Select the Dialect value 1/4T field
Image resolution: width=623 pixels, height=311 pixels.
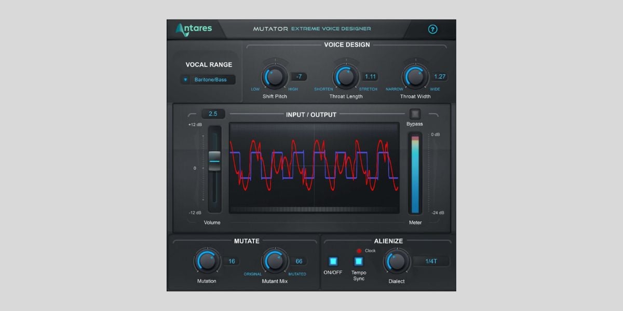point(431,261)
